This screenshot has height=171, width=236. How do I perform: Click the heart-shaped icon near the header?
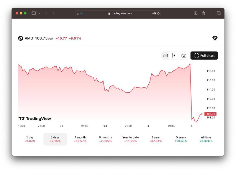click(215, 38)
